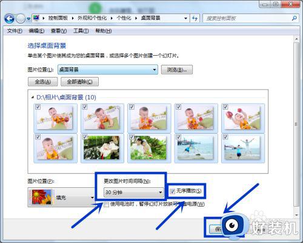Uncheck baby holding red apples photo checkbox
The height and width of the screenshot is (243, 303).
coord(225,107)
